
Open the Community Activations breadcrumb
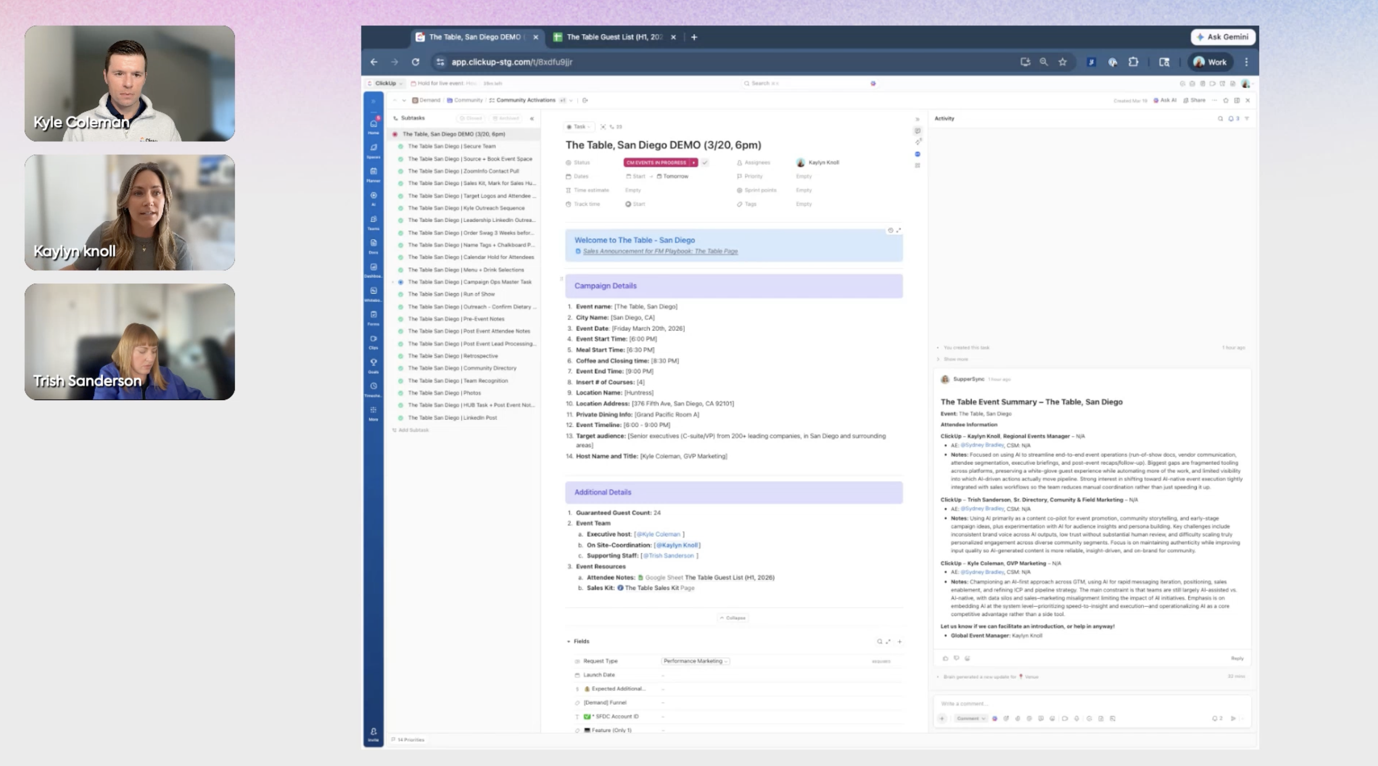(522, 100)
